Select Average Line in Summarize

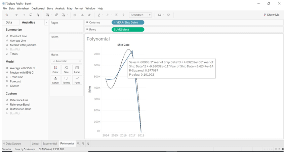coord(18,41)
